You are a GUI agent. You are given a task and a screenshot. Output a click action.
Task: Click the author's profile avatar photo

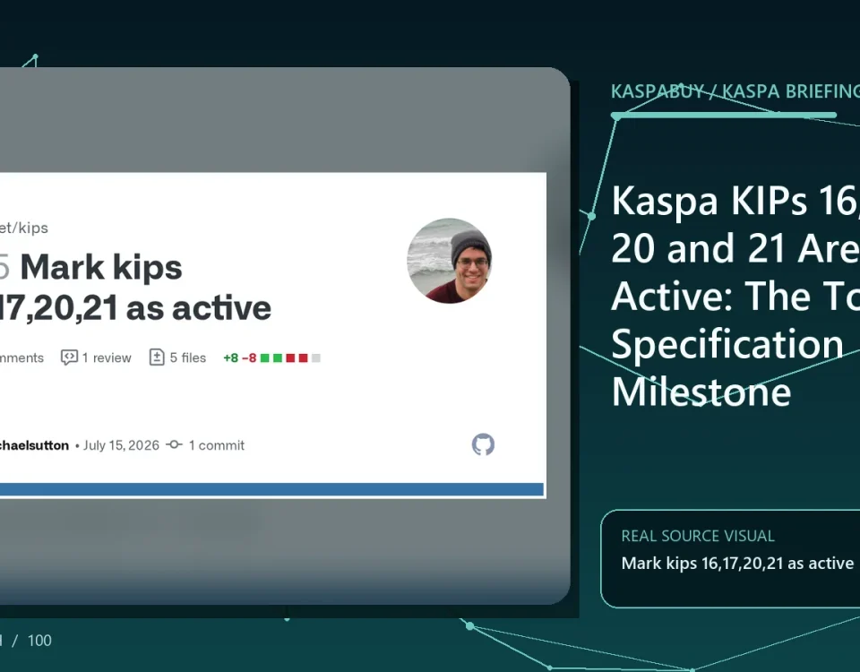click(449, 261)
